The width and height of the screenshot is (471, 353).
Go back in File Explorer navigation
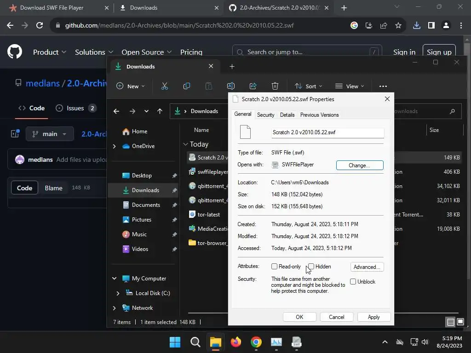(116, 111)
